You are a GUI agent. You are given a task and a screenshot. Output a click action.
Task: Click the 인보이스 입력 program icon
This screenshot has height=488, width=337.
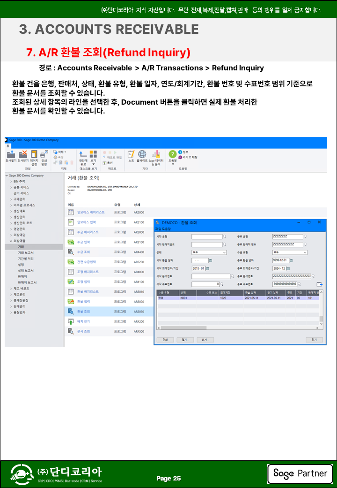coord(71,222)
